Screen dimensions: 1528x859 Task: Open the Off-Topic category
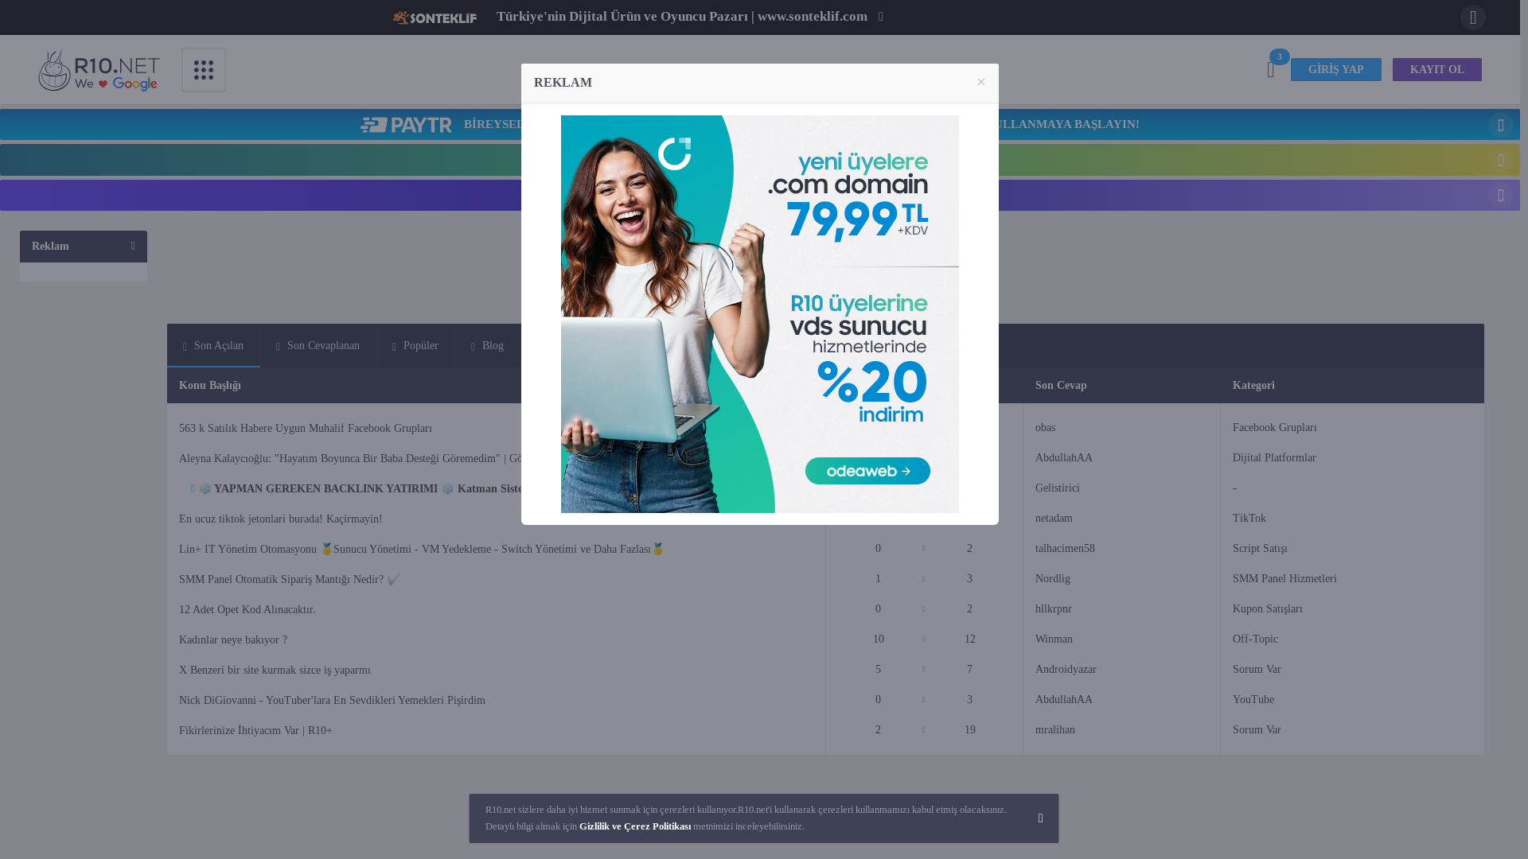click(1255, 639)
